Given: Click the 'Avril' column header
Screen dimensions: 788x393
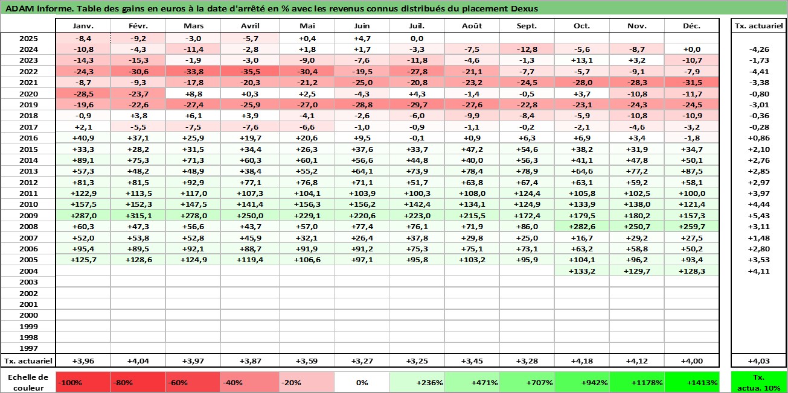Looking at the screenshot, I should (x=249, y=26).
